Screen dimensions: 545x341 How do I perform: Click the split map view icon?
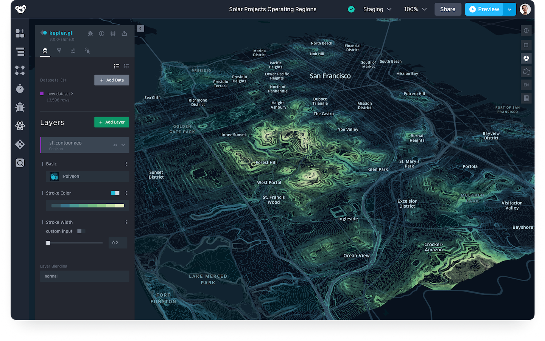(526, 45)
